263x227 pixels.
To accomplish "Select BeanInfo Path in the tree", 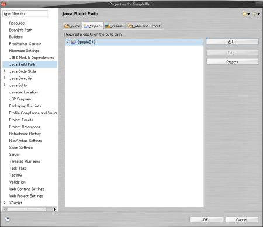I will click(20, 30).
